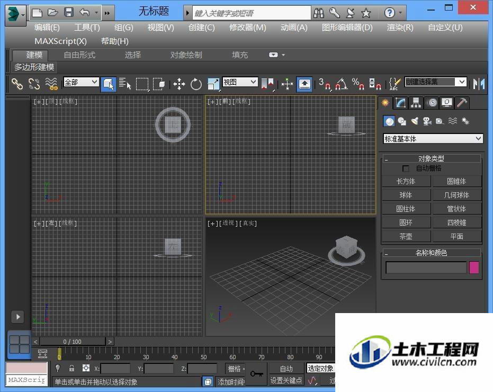493x392 pixels.
Task: Click the 圆柱体 cylinder button
Action: [406, 209]
